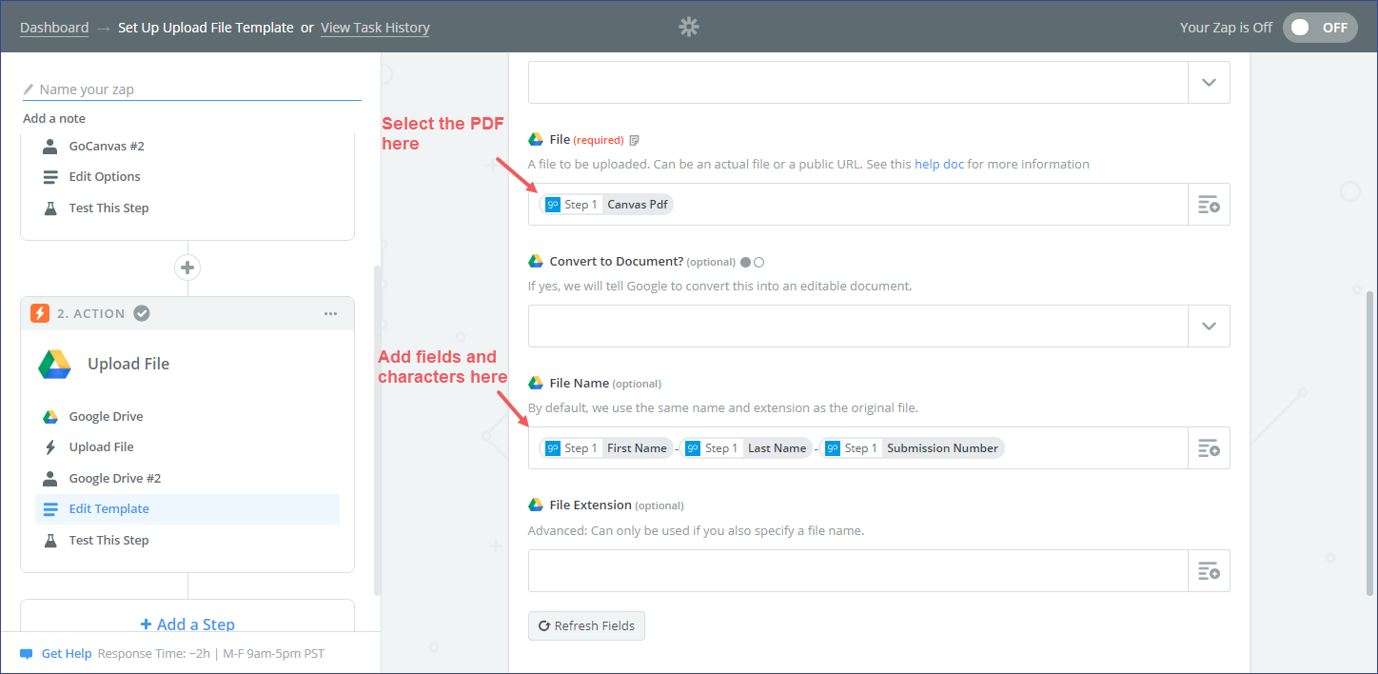Select second Convert to Document radio option

tap(758, 262)
